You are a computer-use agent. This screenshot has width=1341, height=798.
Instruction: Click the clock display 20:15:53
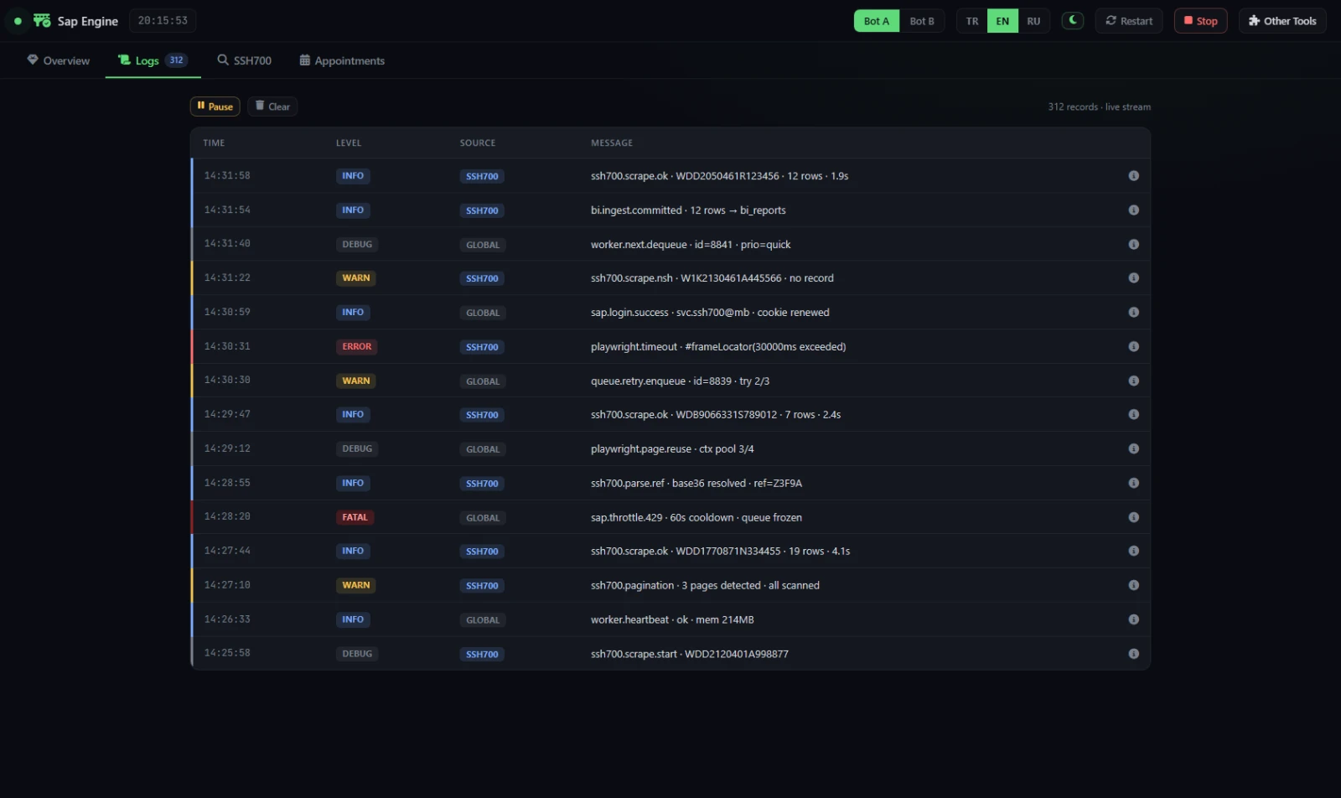click(x=163, y=21)
